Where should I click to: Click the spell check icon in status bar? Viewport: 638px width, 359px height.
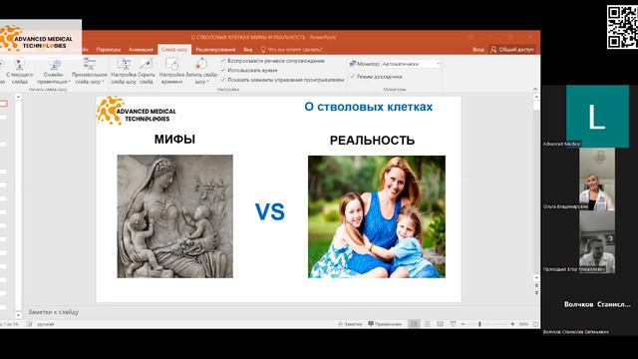pos(29,324)
